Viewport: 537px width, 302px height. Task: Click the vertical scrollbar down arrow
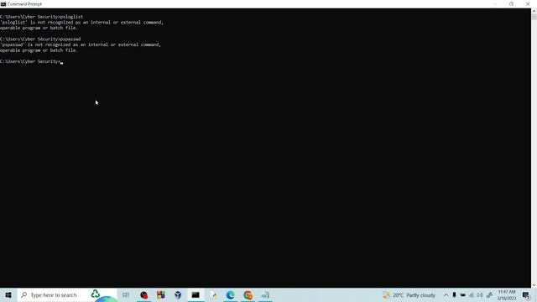(x=534, y=285)
